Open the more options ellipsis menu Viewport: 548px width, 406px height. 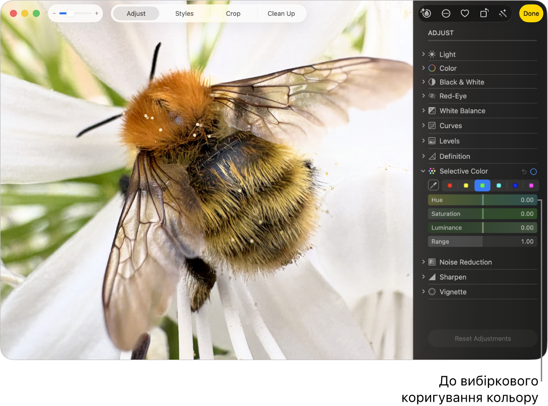(446, 13)
